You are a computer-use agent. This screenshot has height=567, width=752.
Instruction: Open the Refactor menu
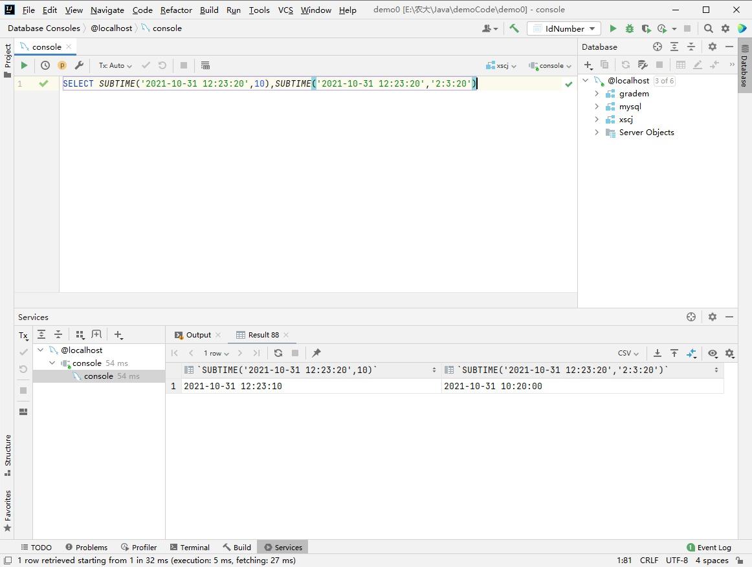[x=176, y=10]
